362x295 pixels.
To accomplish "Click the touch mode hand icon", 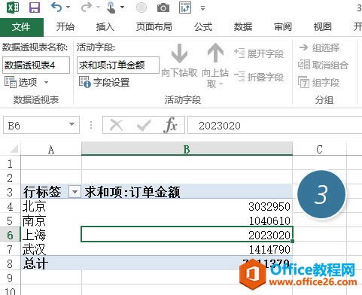I will pos(111,8).
